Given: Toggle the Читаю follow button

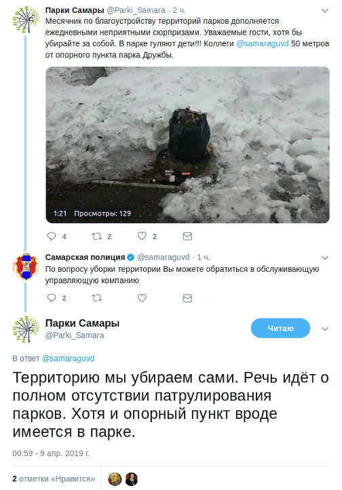Looking at the screenshot, I should pos(280,328).
